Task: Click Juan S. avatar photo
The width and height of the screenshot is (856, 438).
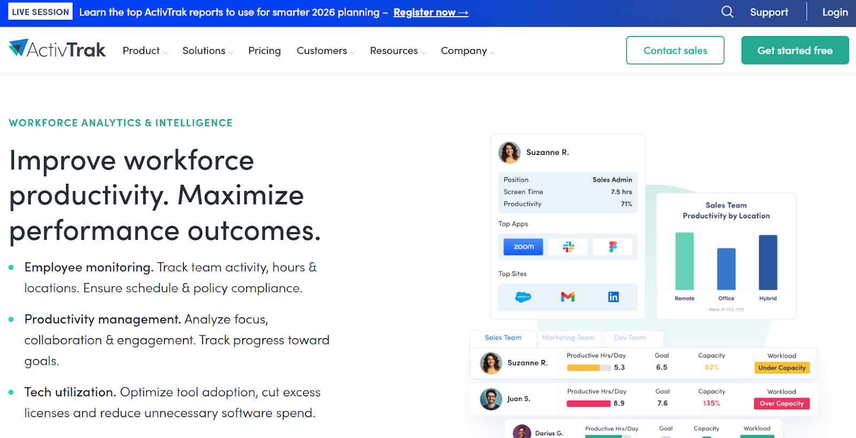Action: point(491,399)
